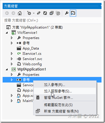Select the WpfApplication1 project name
The width and height of the screenshot is (105, 123).
[32, 69]
